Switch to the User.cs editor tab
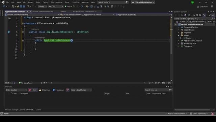Image resolution: width=216 pixels, height=122 pixels. click(63, 12)
